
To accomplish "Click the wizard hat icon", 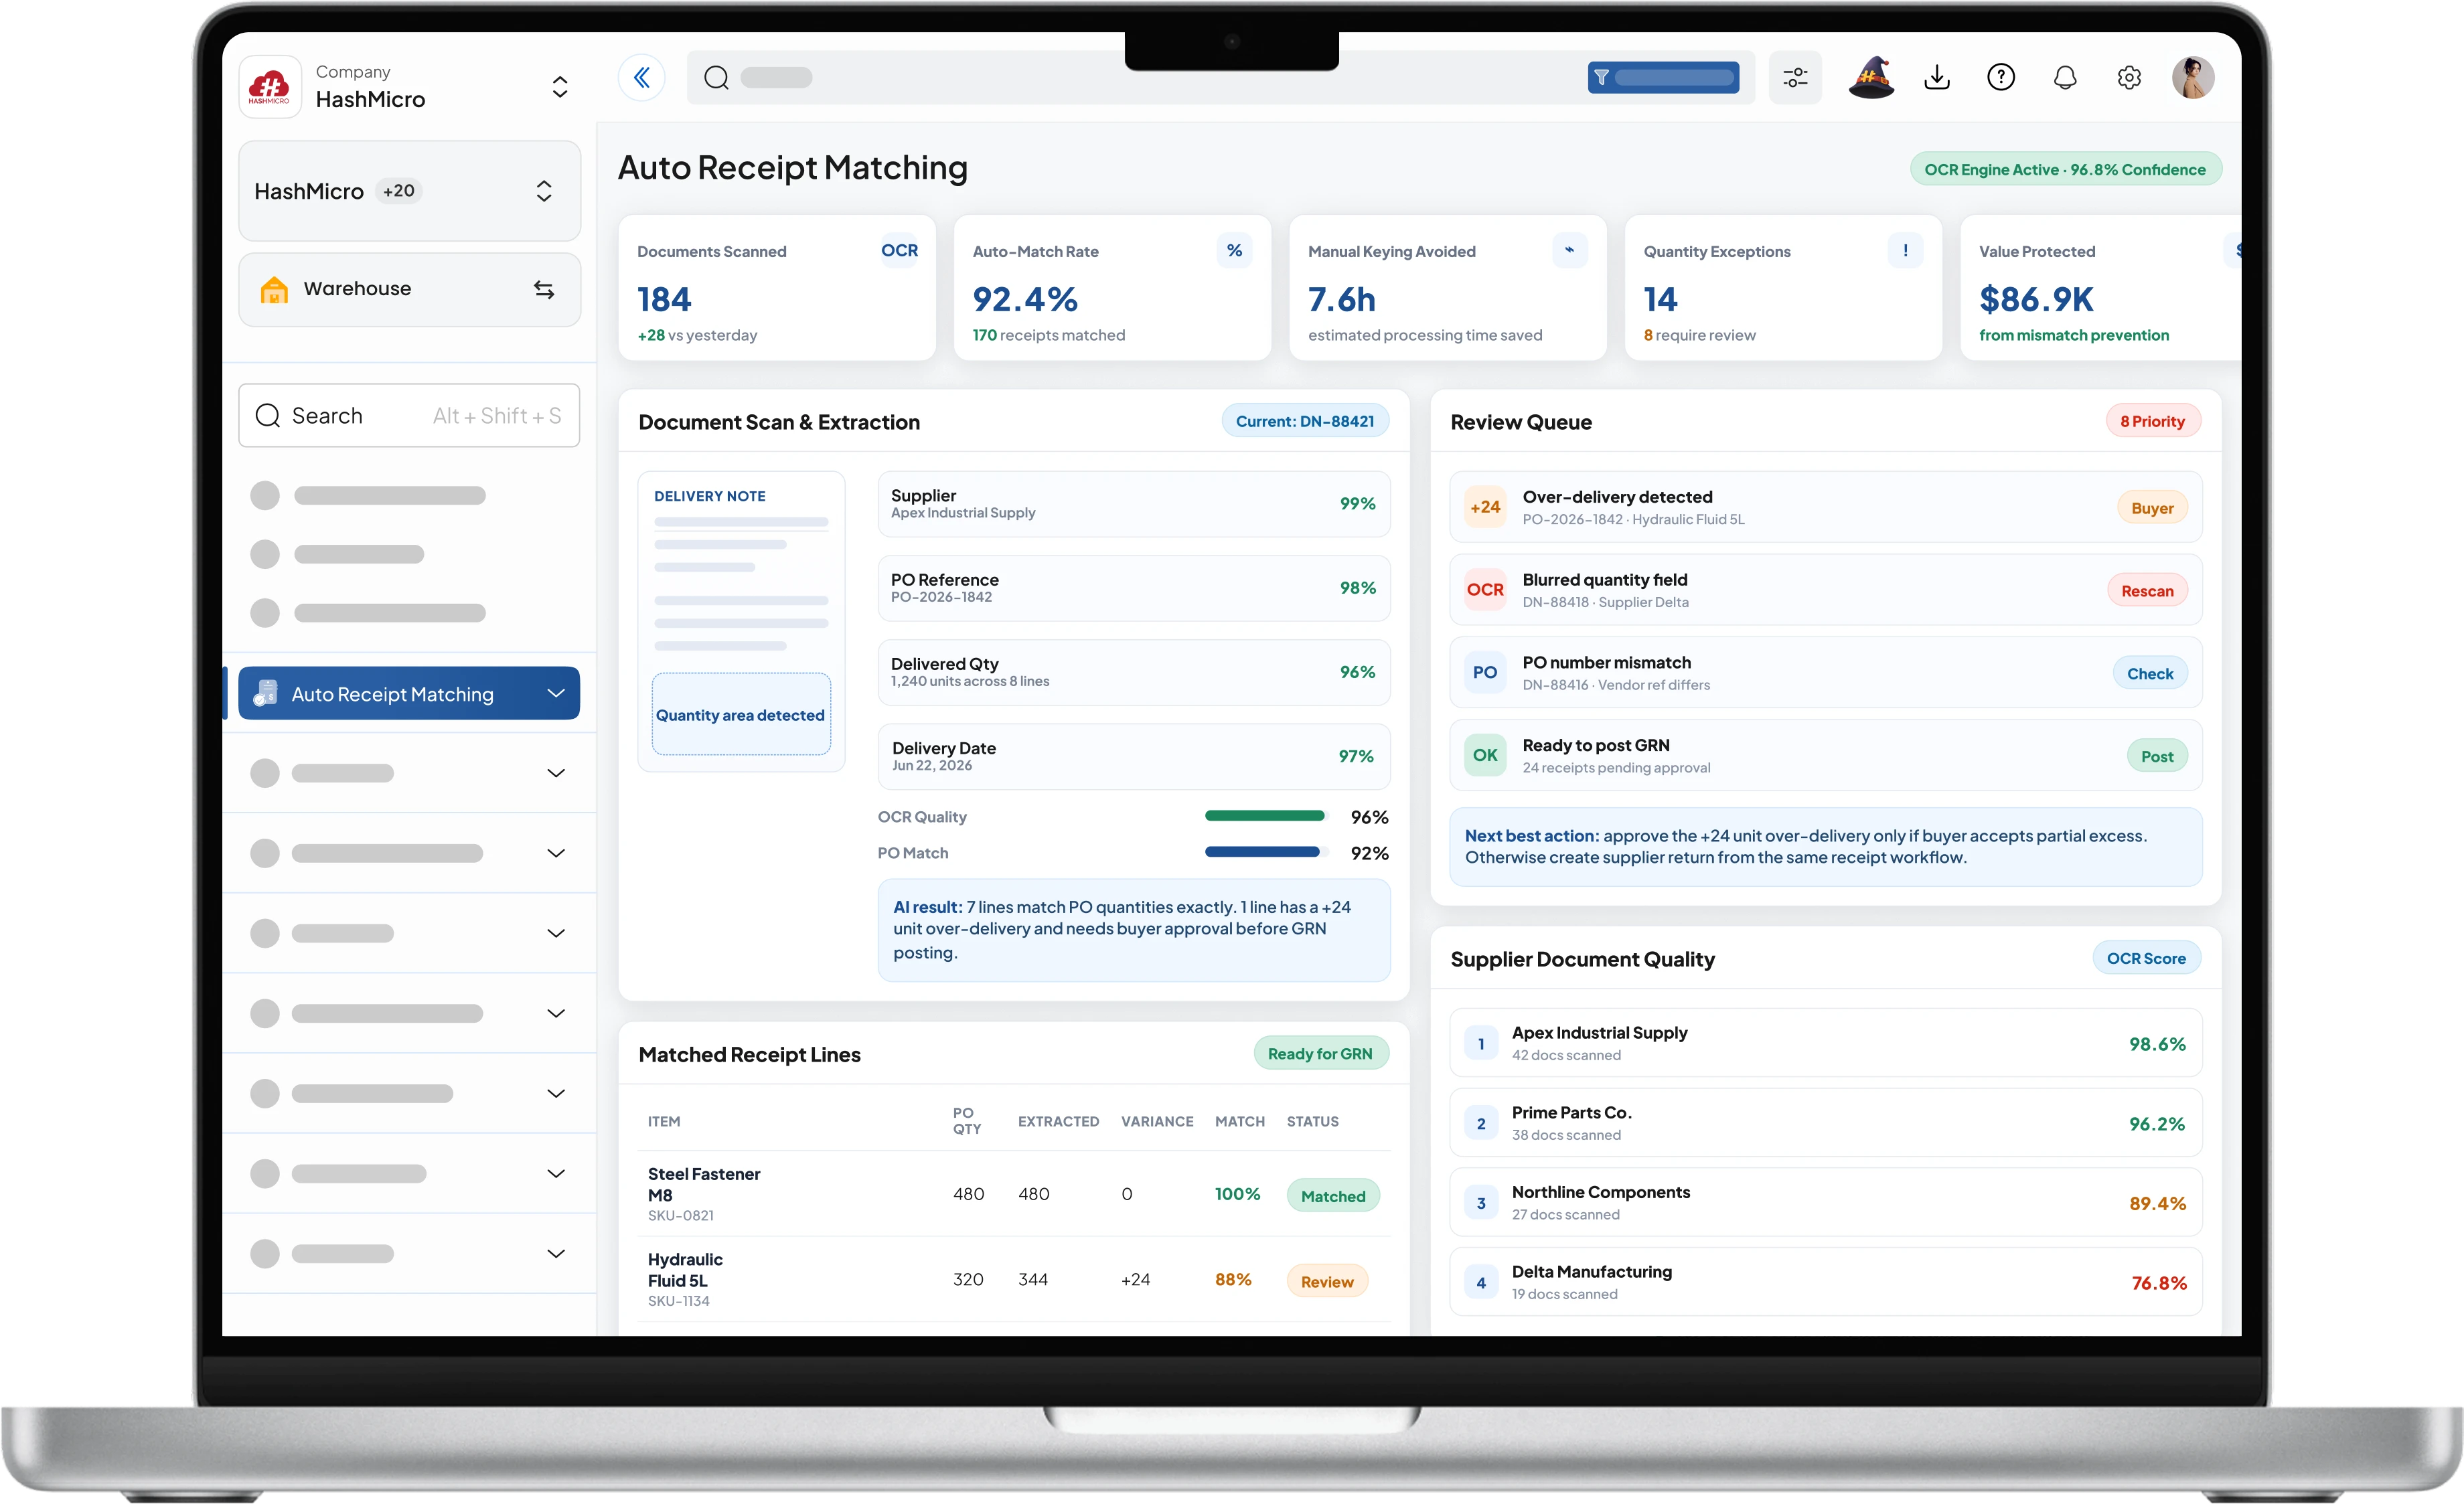I will click(1871, 77).
